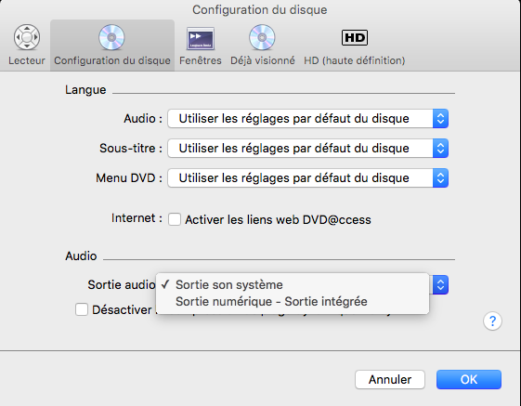This screenshot has height=406, width=521.
Task: Click the Annuler button
Action: (390, 379)
